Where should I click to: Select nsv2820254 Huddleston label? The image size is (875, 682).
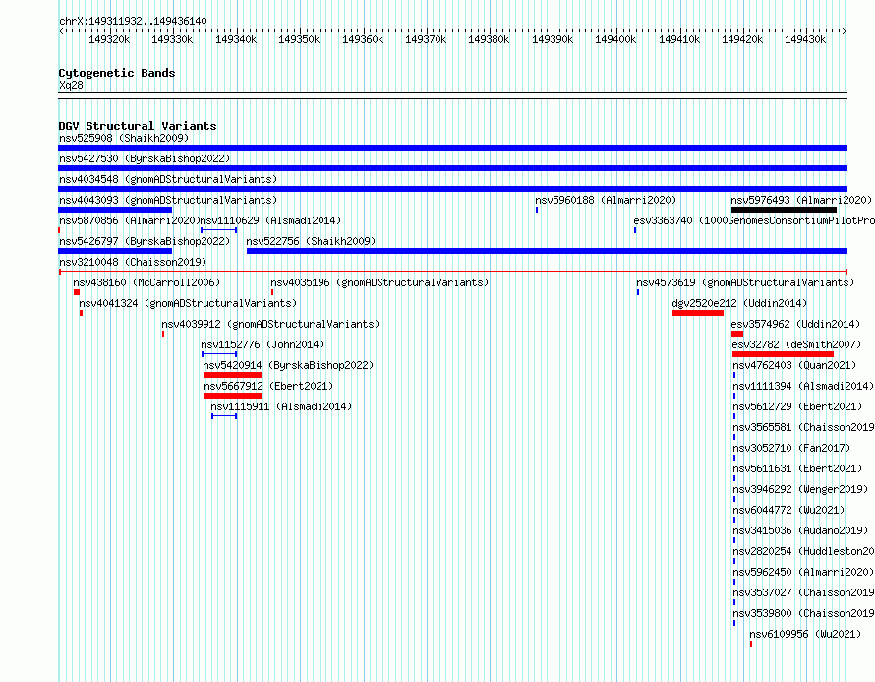tap(803, 551)
